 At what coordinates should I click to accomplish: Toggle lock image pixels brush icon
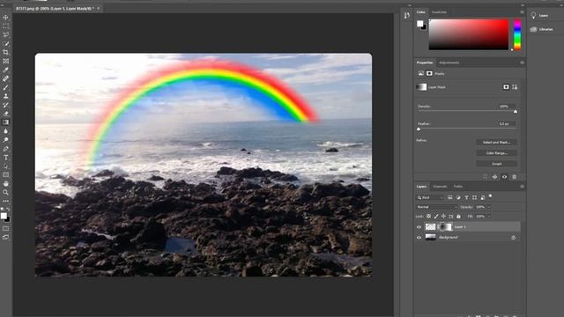click(x=436, y=217)
